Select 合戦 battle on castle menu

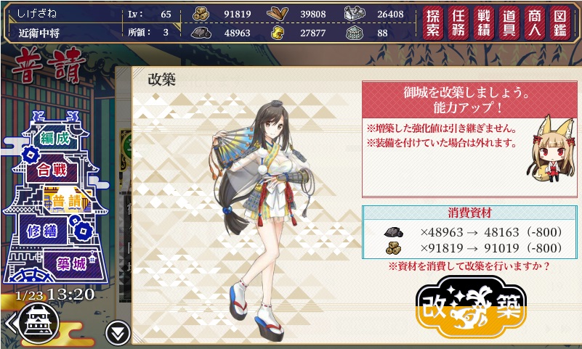coord(52,171)
